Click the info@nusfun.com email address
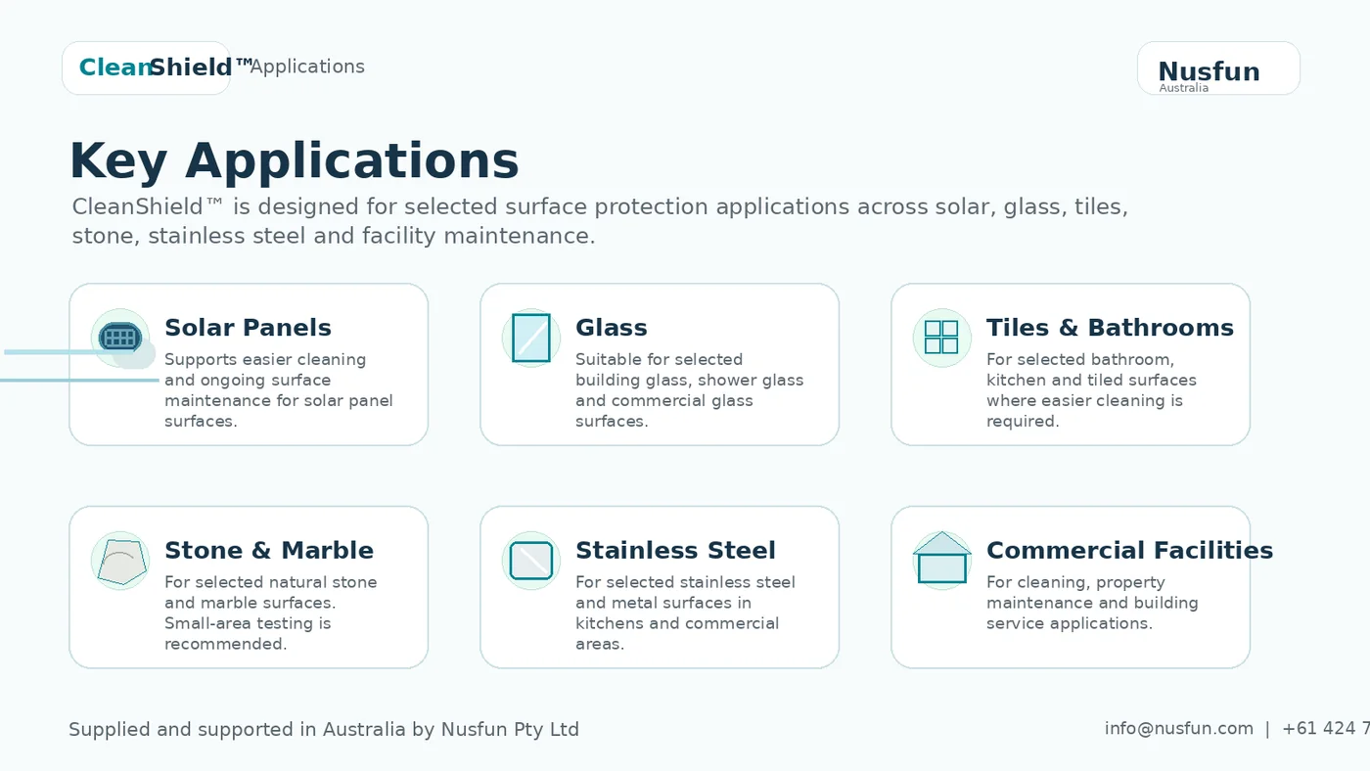Image resolution: width=1370 pixels, height=771 pixels. coord(1179,728)
